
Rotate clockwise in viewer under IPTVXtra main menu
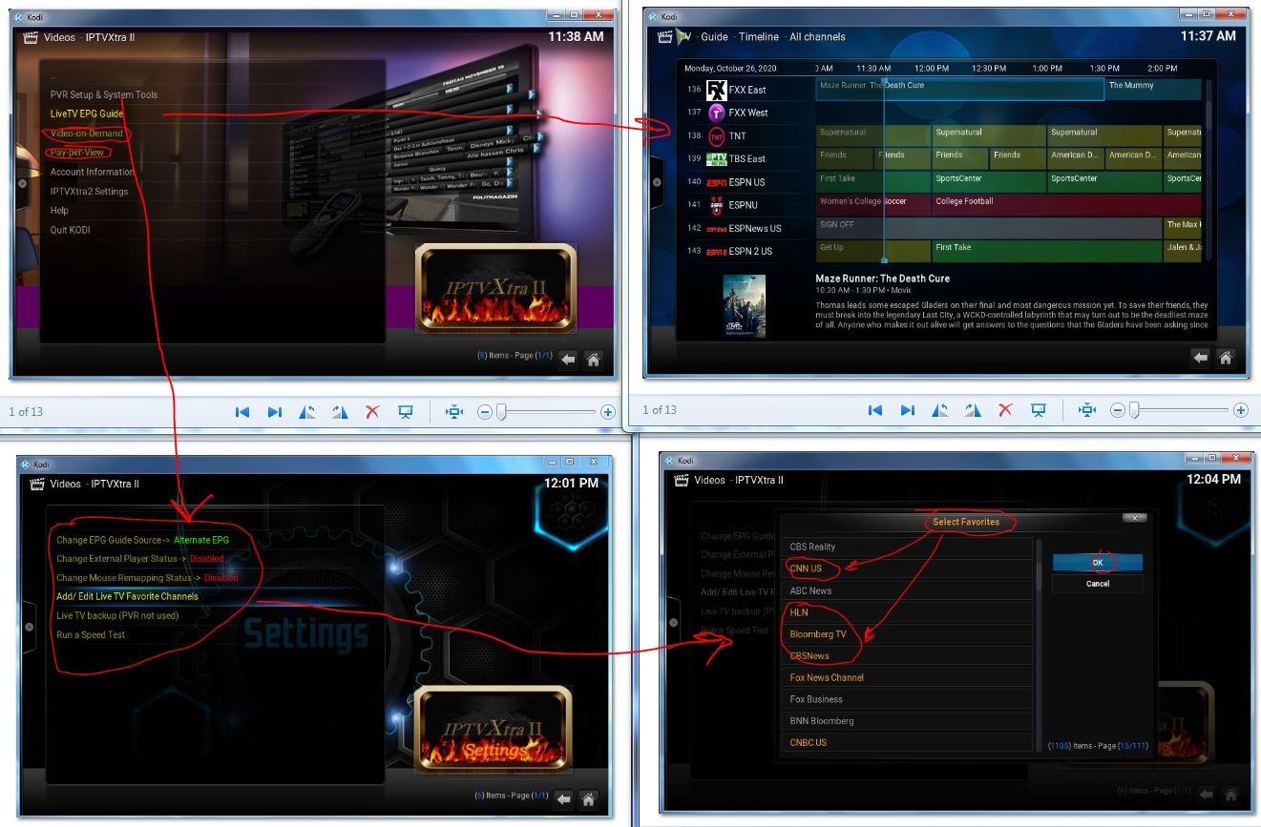[x=340, y=412]
